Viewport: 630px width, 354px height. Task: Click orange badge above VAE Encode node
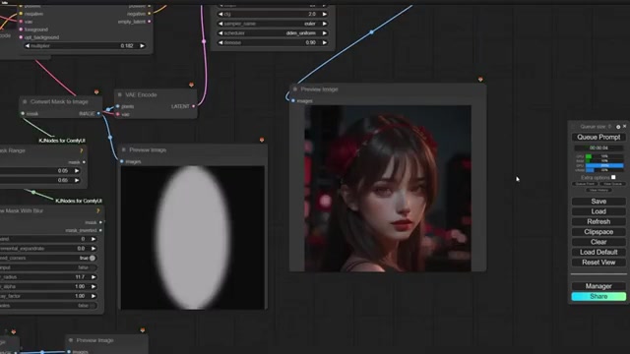tap(191, 85)
